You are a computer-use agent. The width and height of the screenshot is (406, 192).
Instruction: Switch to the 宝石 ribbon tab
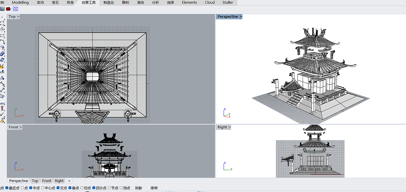click(x=55, y=3)
